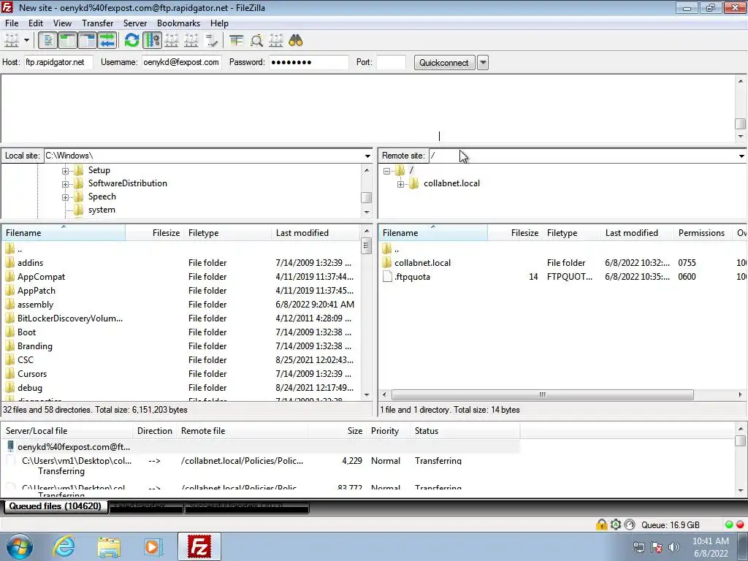Image resolution: width=748 pixels, height=561 pixels.
Task: Toggle the message log display
Action: tap(47, 41)
